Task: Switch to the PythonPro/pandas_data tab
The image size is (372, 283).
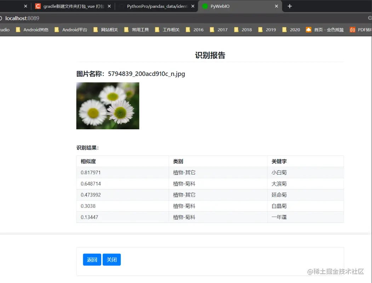Action: pyautogui.click(x=157, y=6)
